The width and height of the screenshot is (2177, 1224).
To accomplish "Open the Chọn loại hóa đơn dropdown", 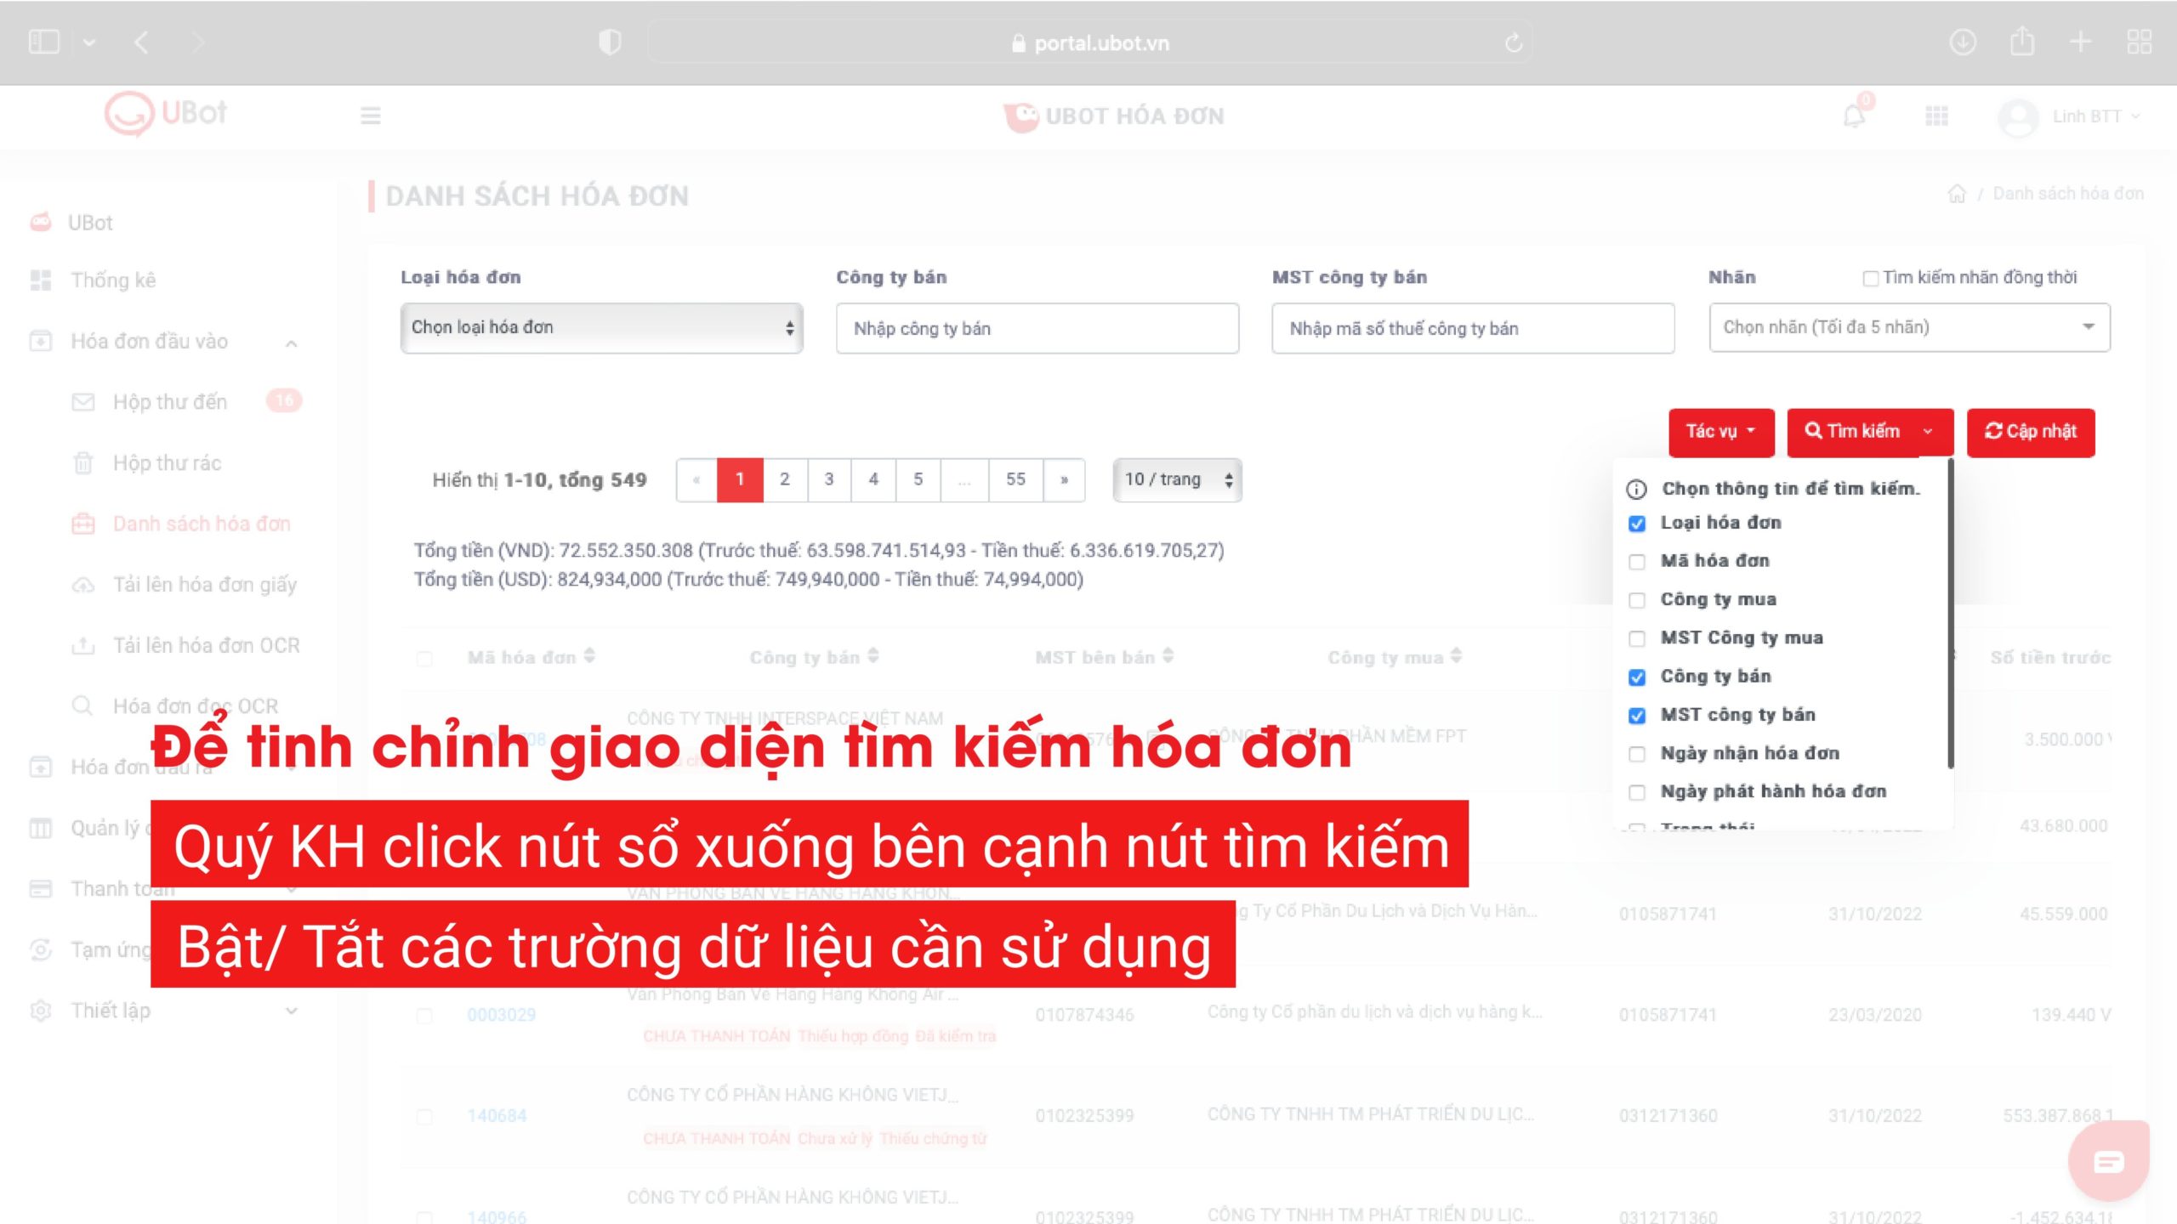I will pos(601,328).
